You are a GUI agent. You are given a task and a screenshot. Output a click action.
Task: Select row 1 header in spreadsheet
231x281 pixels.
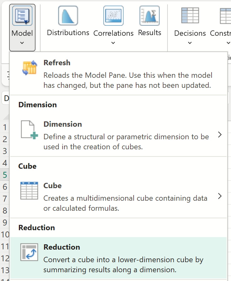click(5, 127)
